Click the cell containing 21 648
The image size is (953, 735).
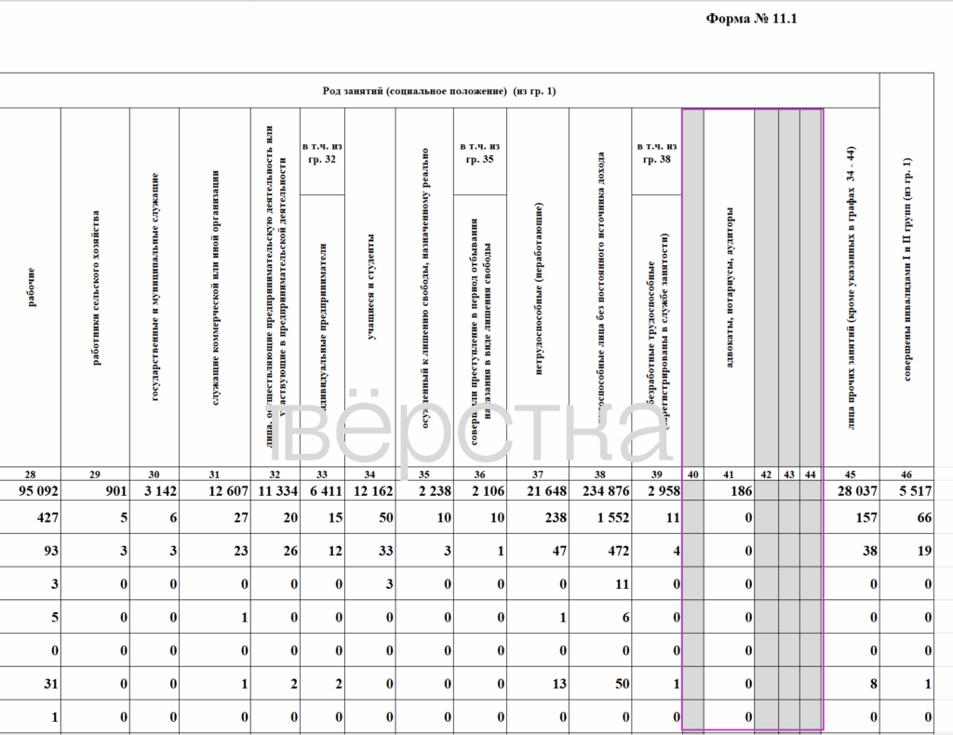coord(538,491)
